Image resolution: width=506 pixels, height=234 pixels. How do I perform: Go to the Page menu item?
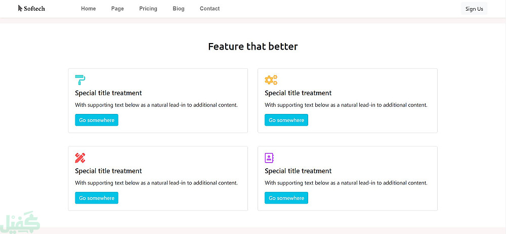tap(117, 9)
